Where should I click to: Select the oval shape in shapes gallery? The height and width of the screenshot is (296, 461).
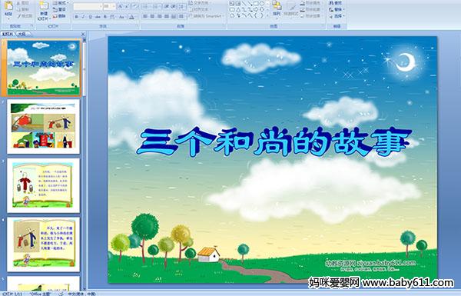pos(262,4)
